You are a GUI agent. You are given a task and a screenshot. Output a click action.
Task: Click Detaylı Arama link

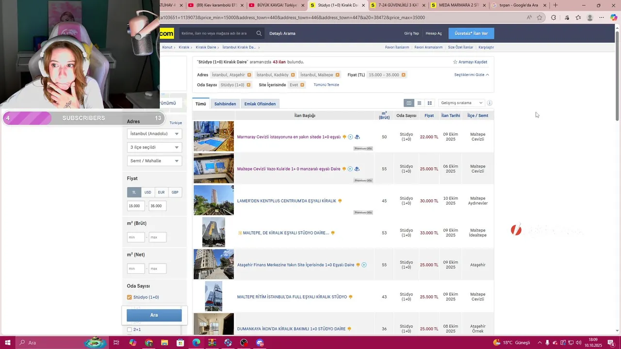pos(282,33)
